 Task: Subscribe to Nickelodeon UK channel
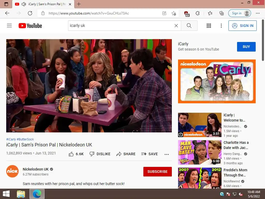tap(158, 172)
